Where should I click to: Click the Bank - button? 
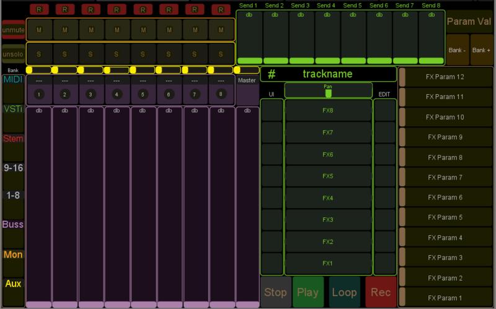click(458, 50)
